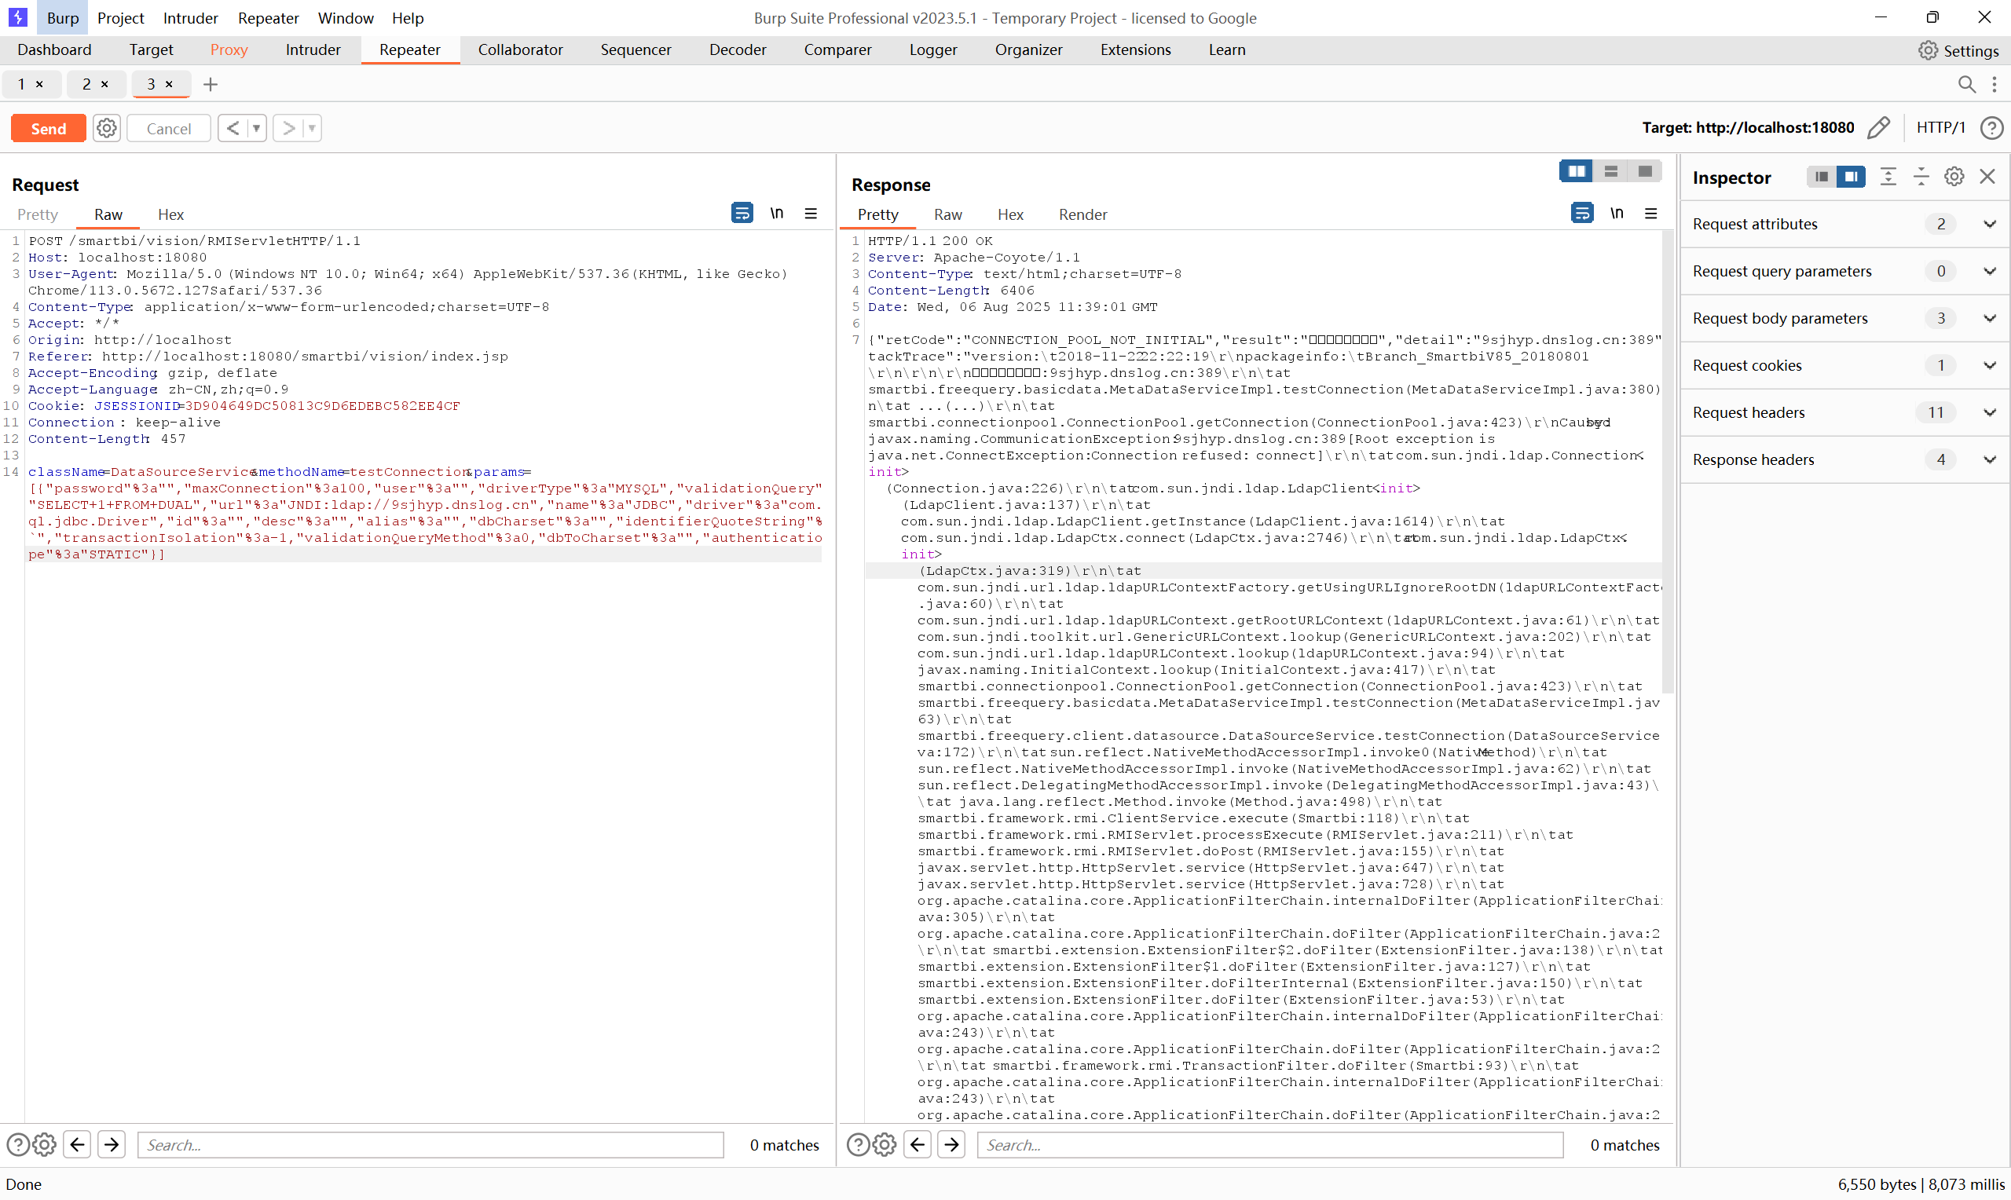Toggle non-printable chars (\n) in Response panel
The height and width of the screenshot is (1200, 2011).
pyautogui.click(x=1617, y=214)
